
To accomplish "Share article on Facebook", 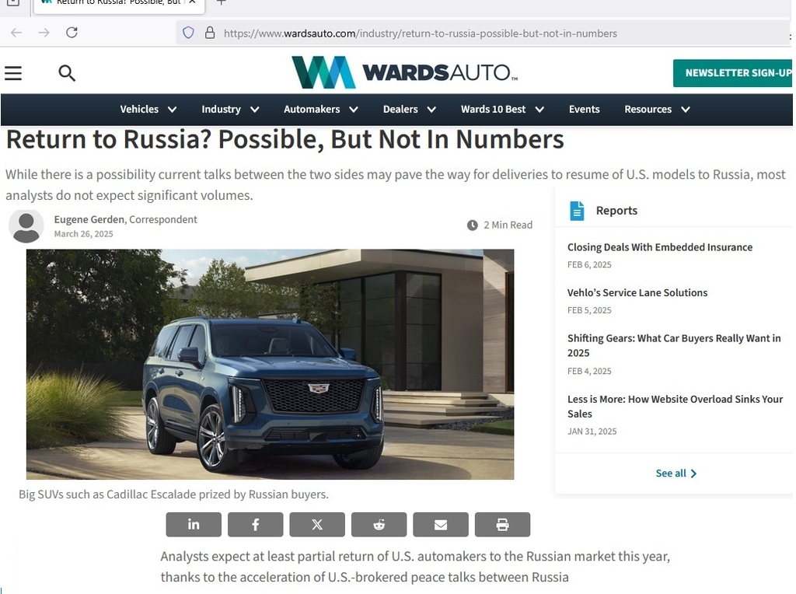I will pyautogui.click(x=255, y=525).
